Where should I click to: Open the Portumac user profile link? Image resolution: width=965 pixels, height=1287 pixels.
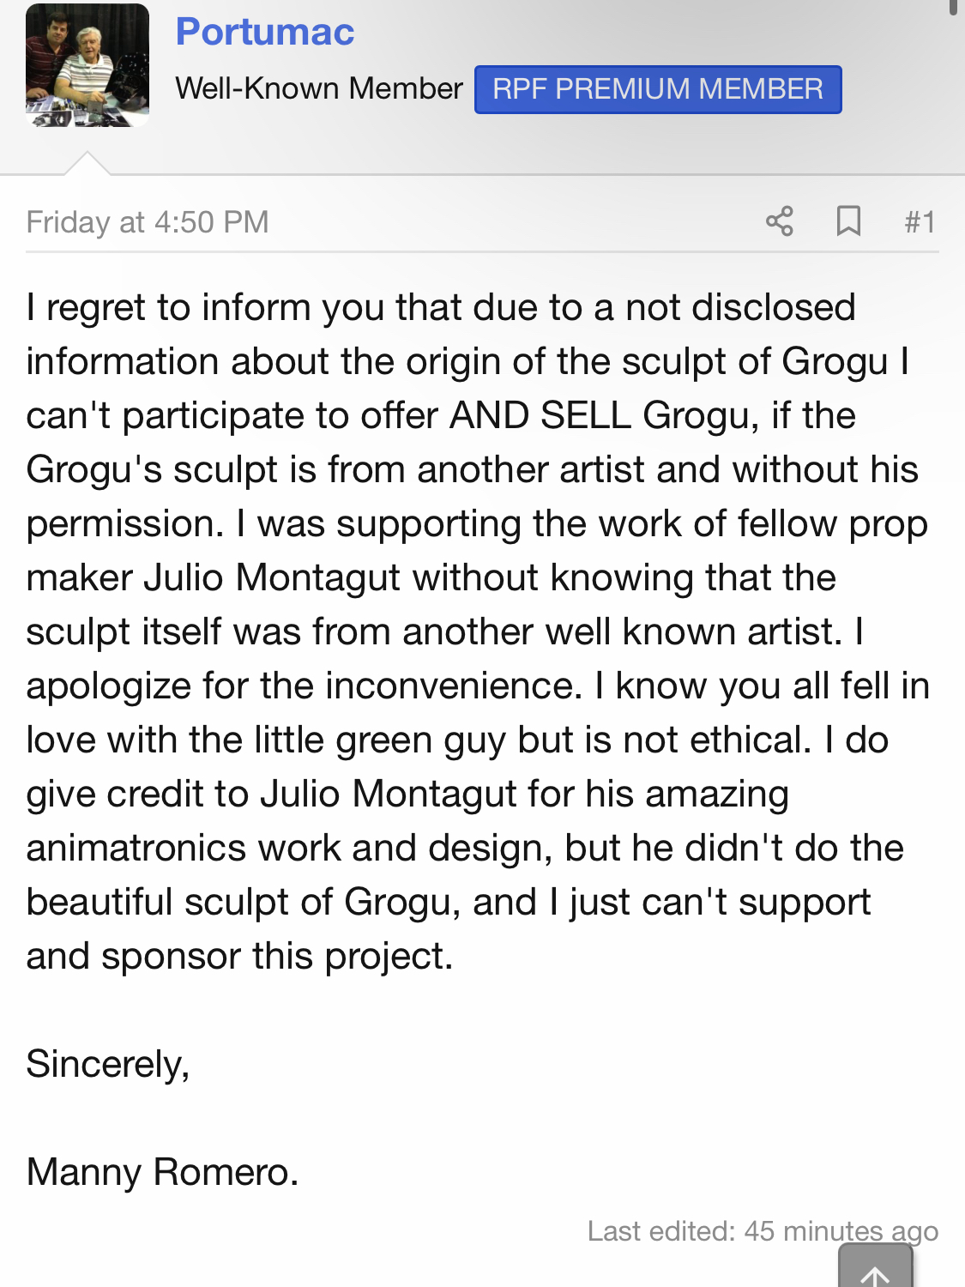(265, 33)
